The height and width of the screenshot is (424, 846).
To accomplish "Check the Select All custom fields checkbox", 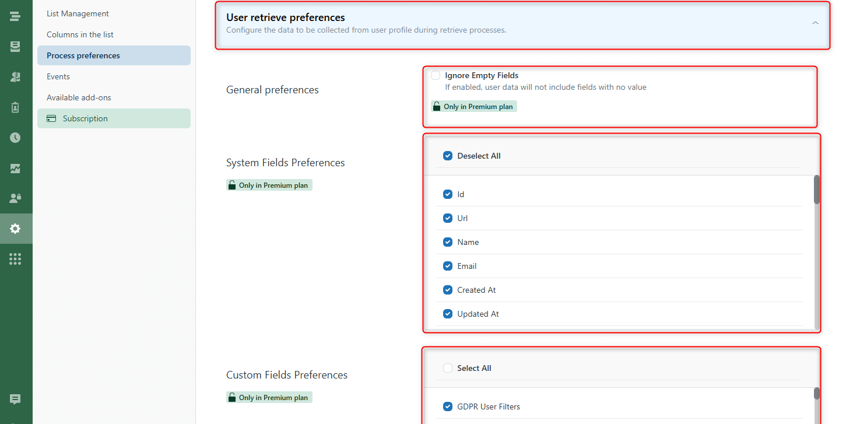I will (448, 368).
